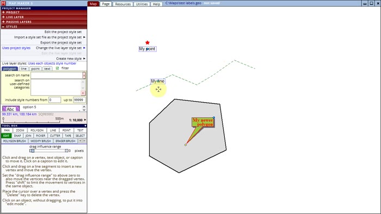This screenshot has width=381, height=214.
Task: Click the 'My newer polygon' caption
Action: tap(203, 122)
